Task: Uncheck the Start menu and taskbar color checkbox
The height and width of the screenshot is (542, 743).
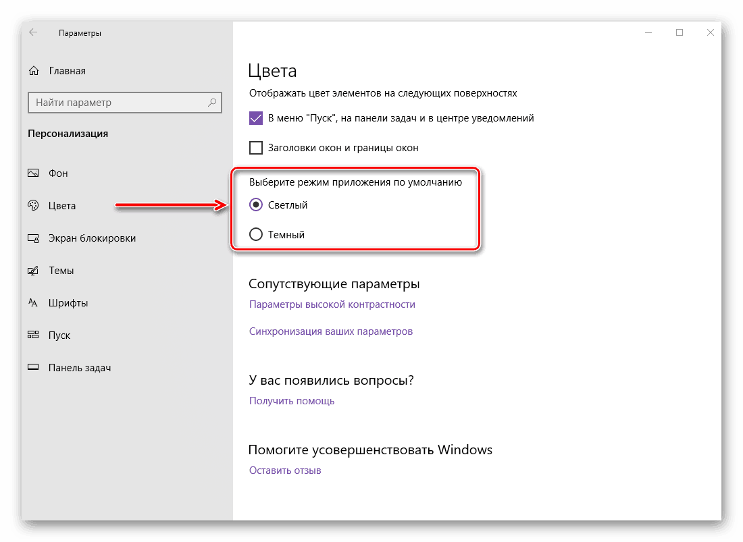Action: pyautogui.click(x=256, y=118)
